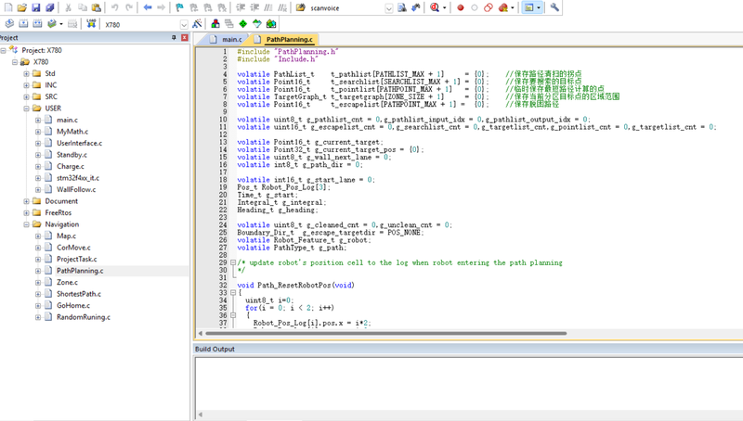Screen dimensions: 743x421
Task: Click the Open file folder icon
Action: click(x=23, y=7)
